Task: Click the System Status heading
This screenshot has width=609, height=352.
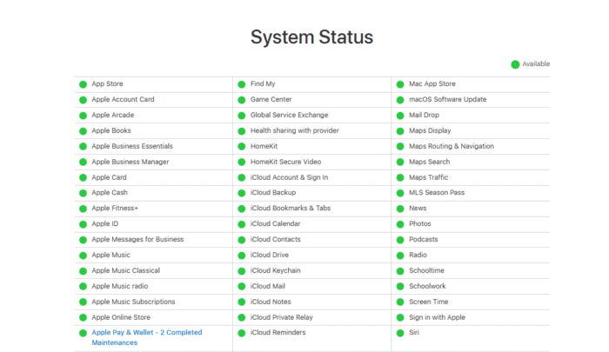Action: pyautogui.click(x=311, y=37)
